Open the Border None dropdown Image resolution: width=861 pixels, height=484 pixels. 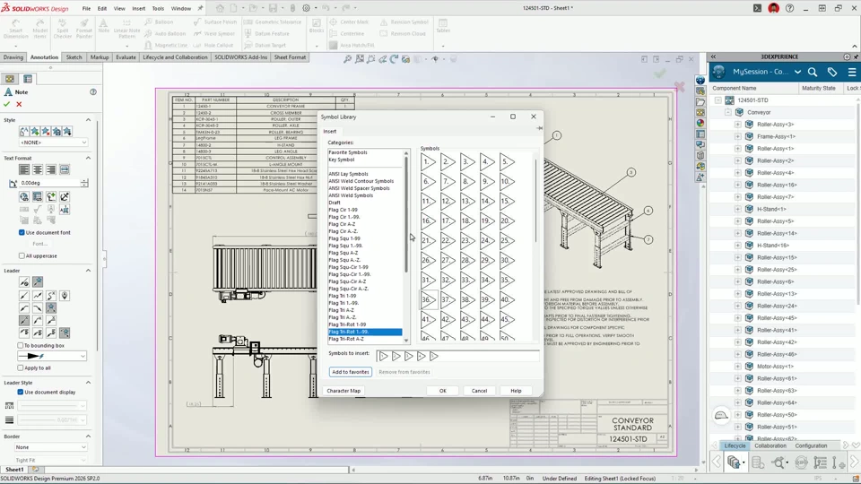tap(50, 447)
